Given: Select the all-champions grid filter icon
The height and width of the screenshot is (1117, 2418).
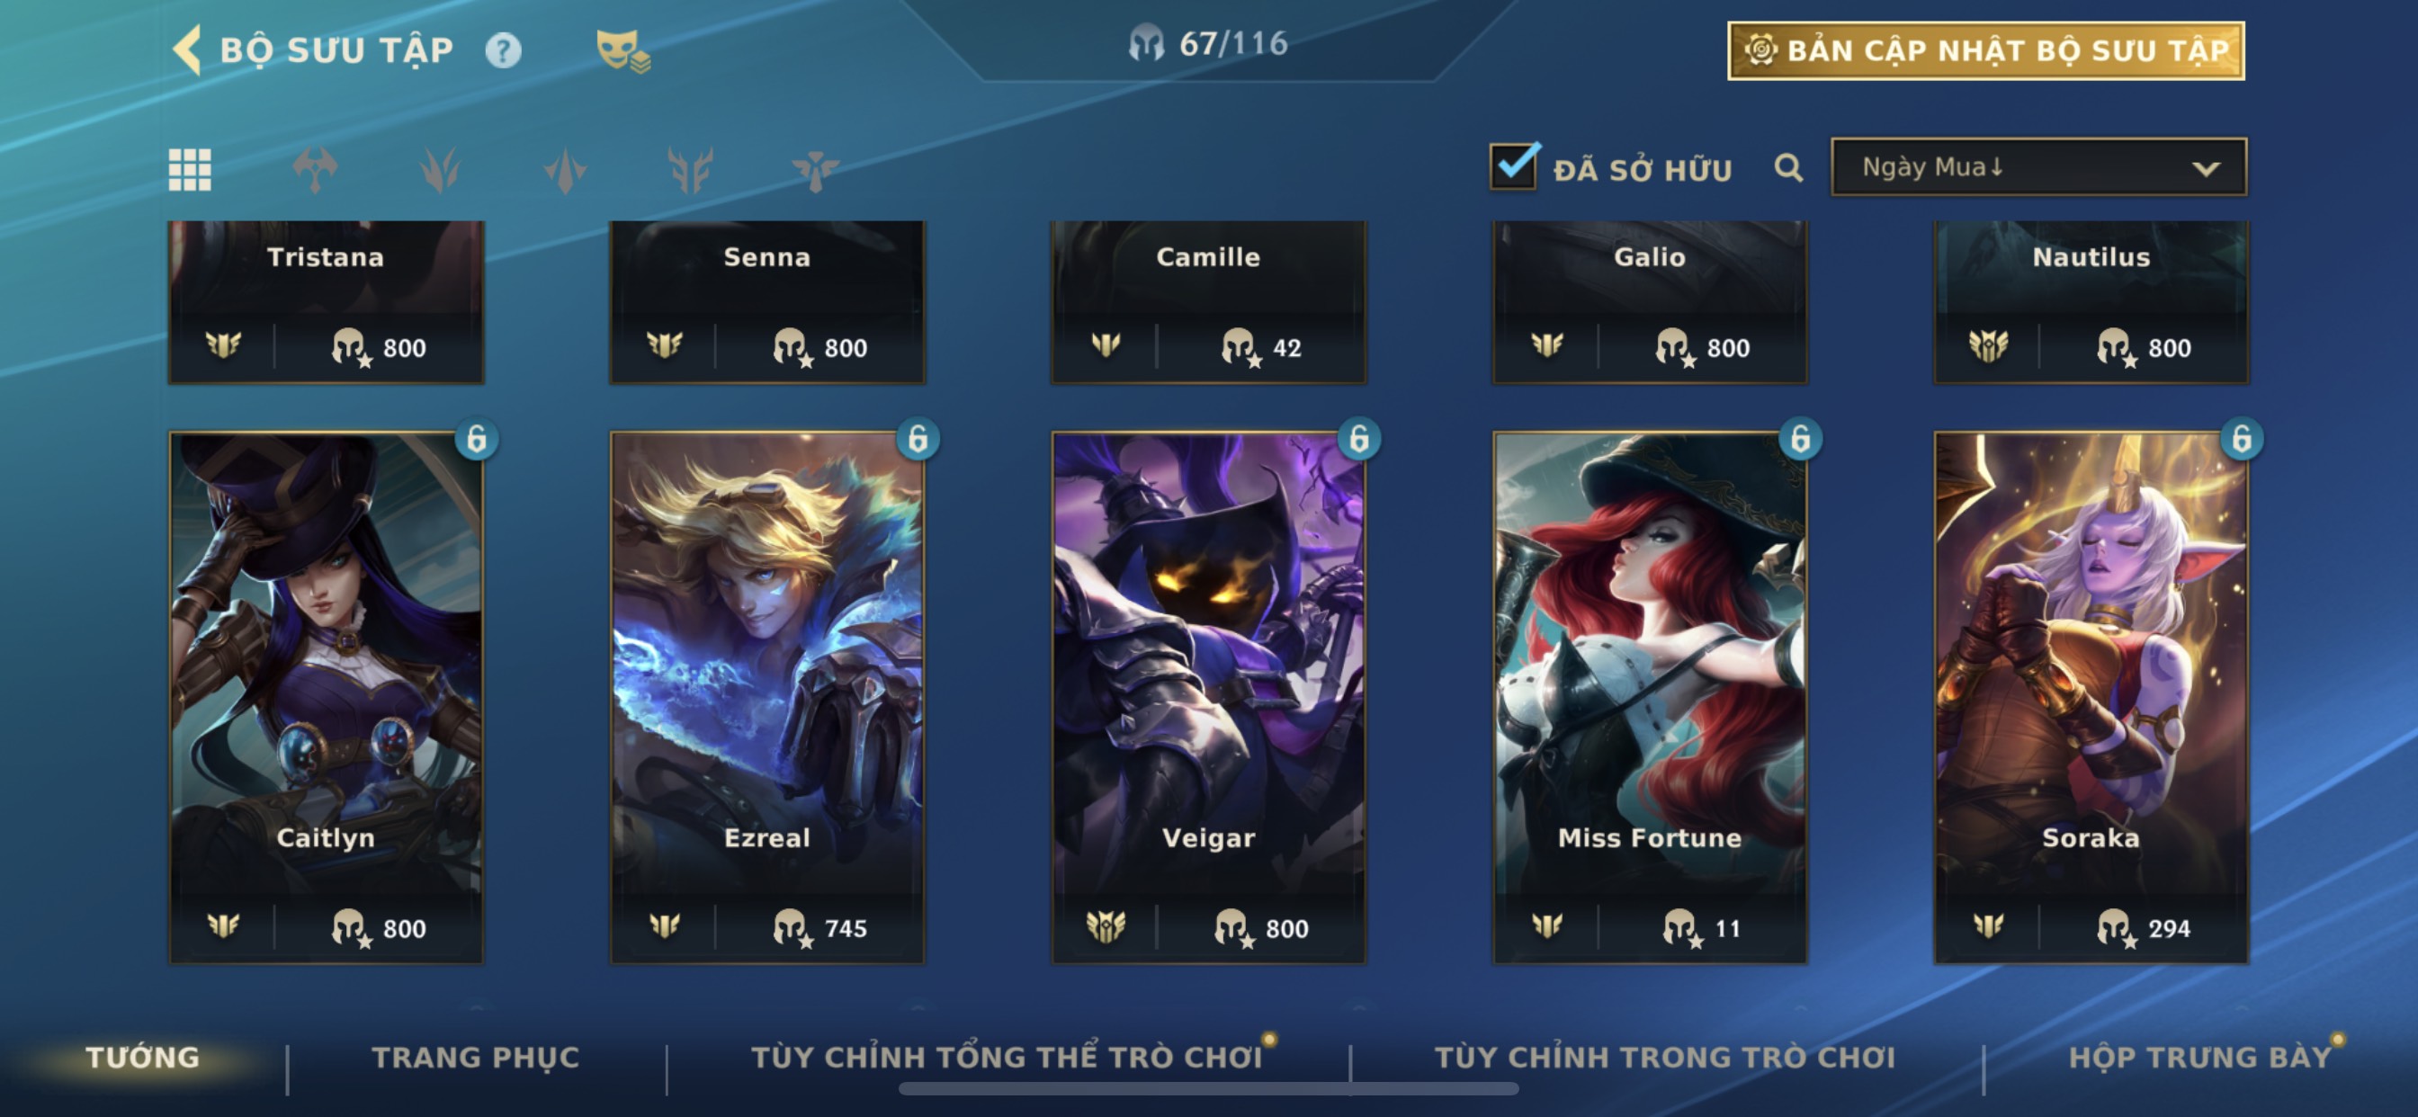Looking at the screenshot, I should [x=190, y=170].
